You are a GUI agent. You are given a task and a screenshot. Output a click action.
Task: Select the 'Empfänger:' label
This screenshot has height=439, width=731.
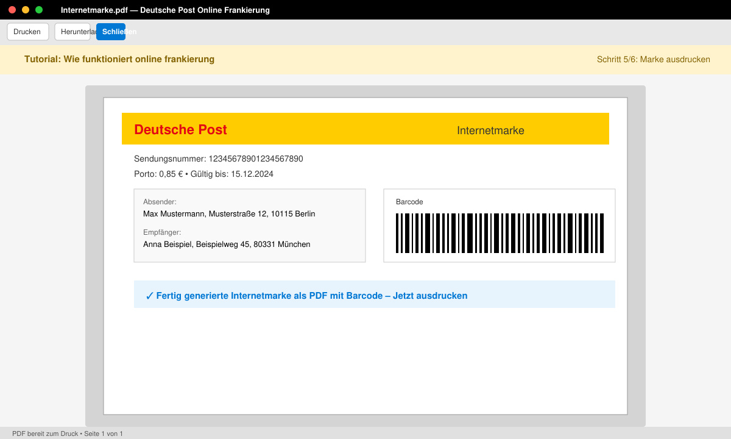pyautogui.click(x=162, y=232)
